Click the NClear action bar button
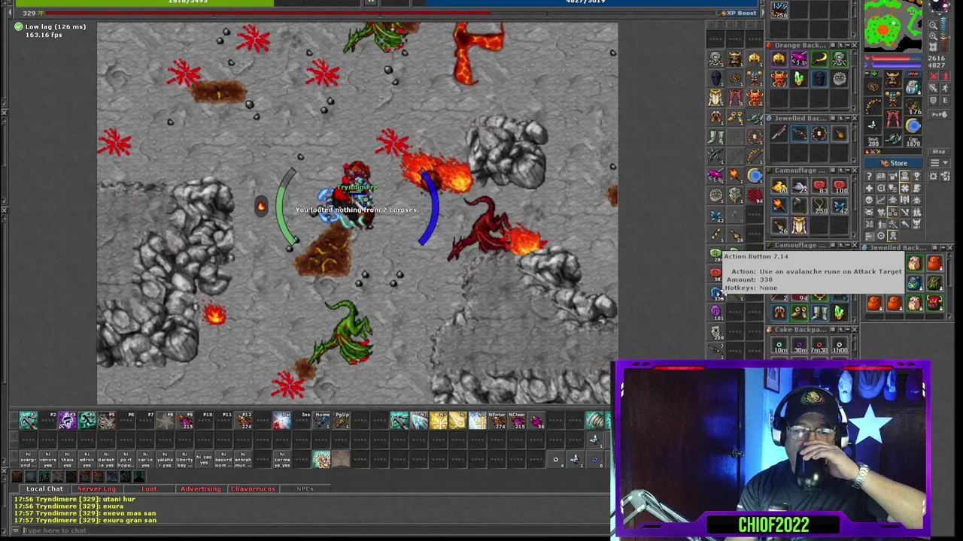The height and width of the screenshot is (541, 963). click(x=517, y=420)
